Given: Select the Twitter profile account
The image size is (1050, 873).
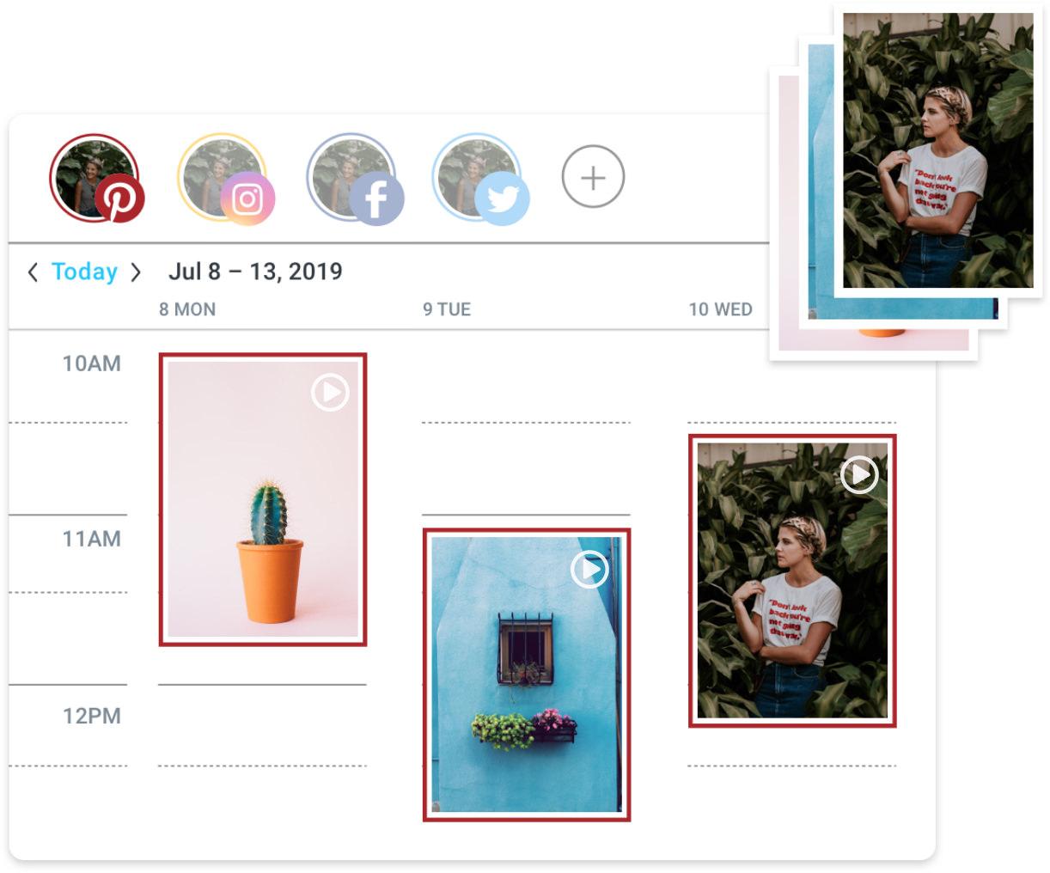Looking at the screenshot, I should (480, 179).
